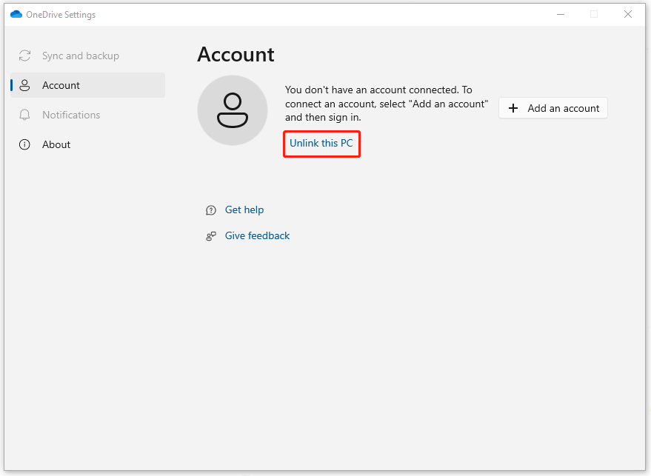Click the Get help question mark icon
This screenshot has width=651, height=476.
[211, 209]
